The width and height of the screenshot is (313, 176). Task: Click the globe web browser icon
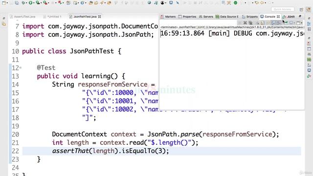coord(149,3)
